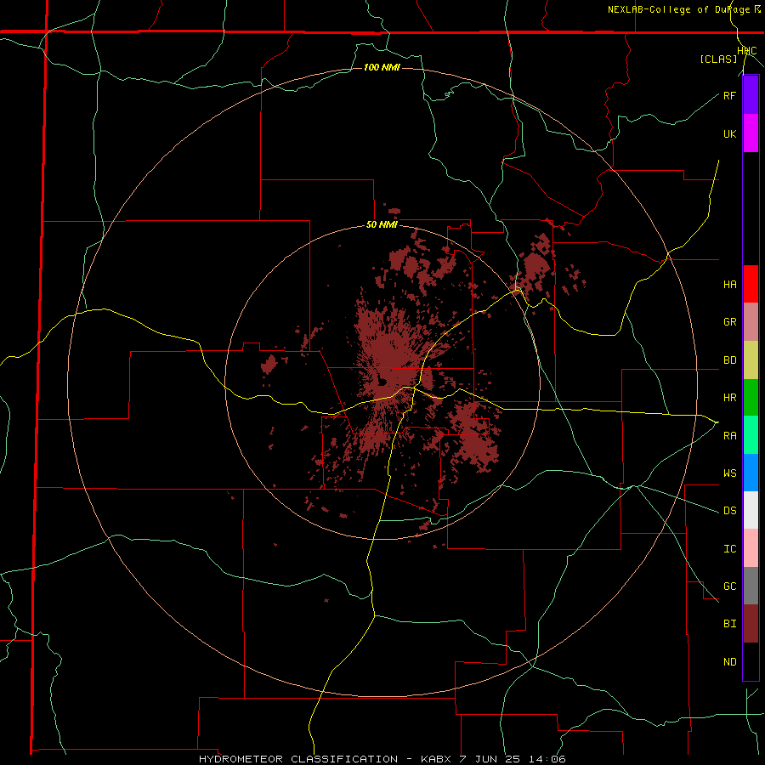
Task: Click the WS legend label
Action: click(729, 473)
